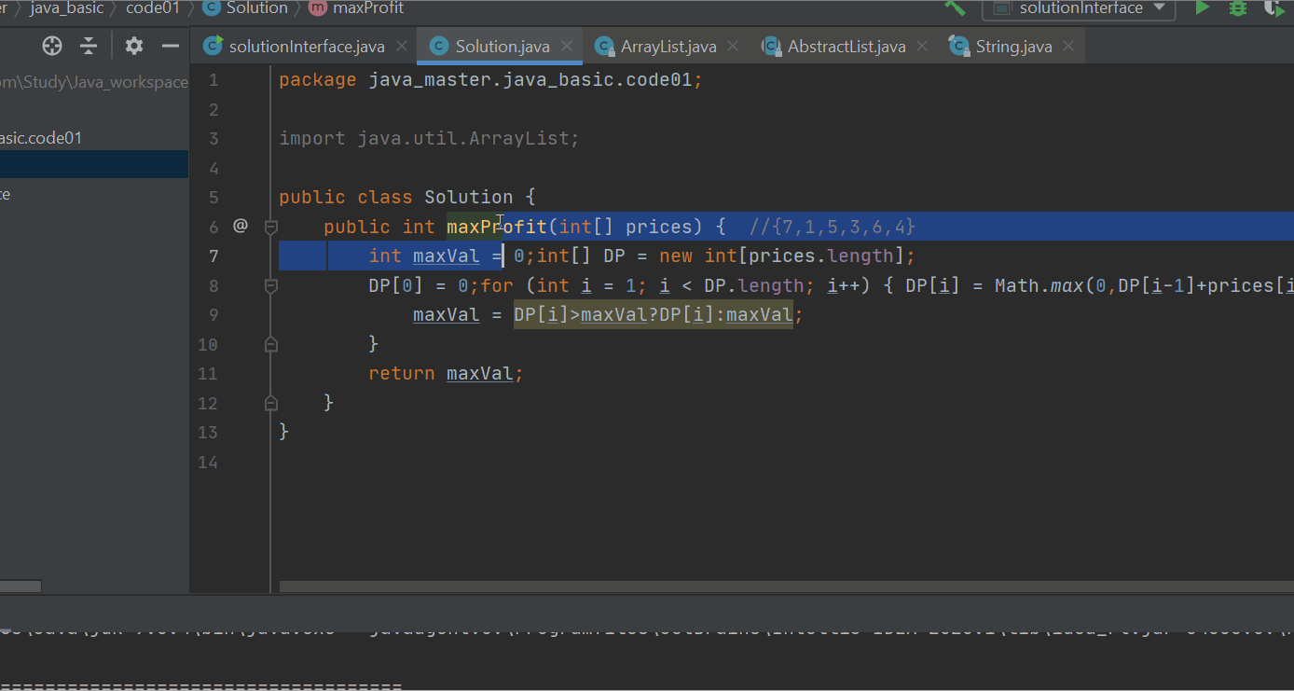Viewport: 1294px width, 691px height.
Task: Click line number 7 in the gutter
Action: pos(213,256)
